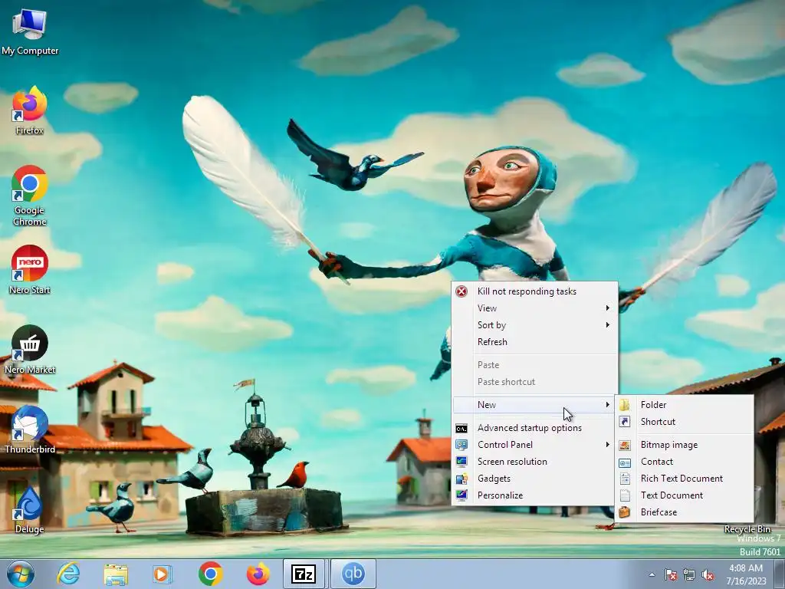Show hidden tray icons arrow
The width and height of the screenshot is (785, 589).
pyautogui.click(x=652, y=574)
